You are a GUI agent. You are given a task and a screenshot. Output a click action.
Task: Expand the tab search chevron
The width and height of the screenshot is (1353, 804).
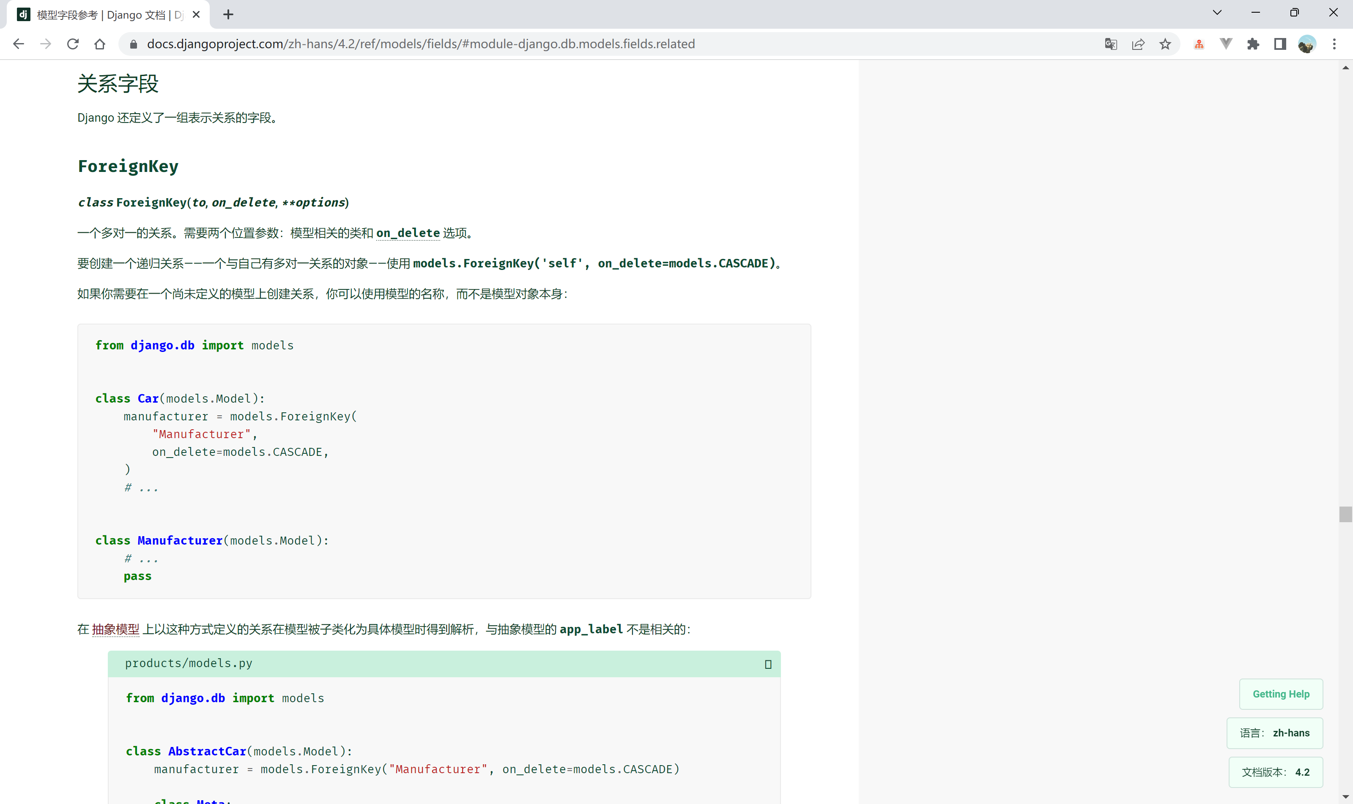[x=1217, y=12]
